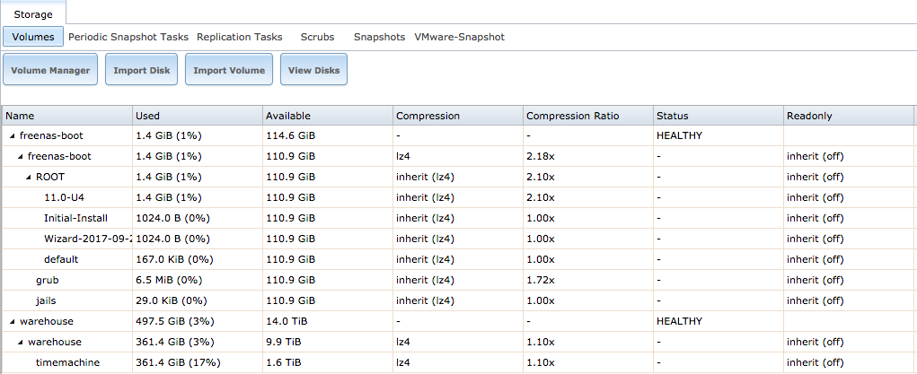Open the Storage tab

pos(33,14)
